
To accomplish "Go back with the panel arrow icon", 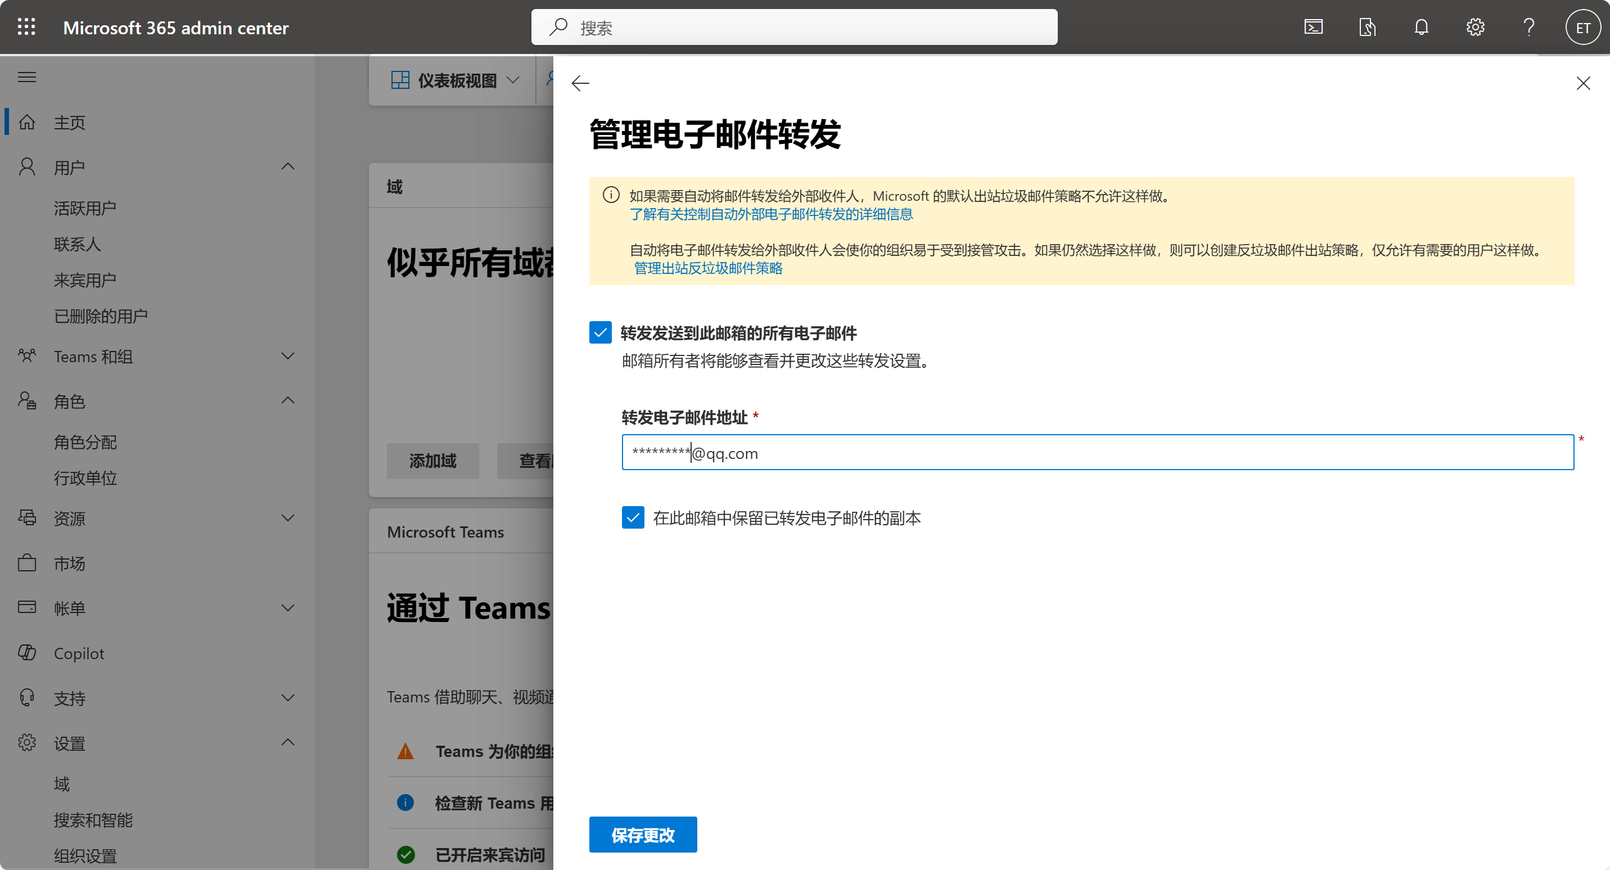I will coord(580,83).
